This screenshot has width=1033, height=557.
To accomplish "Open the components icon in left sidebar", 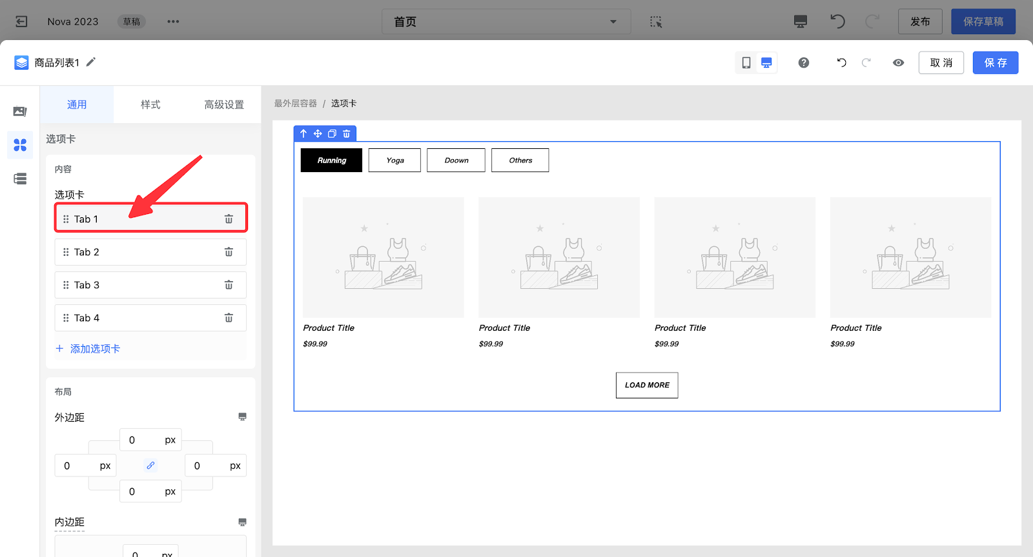I will pyautogui.click(x=20, y=145).
